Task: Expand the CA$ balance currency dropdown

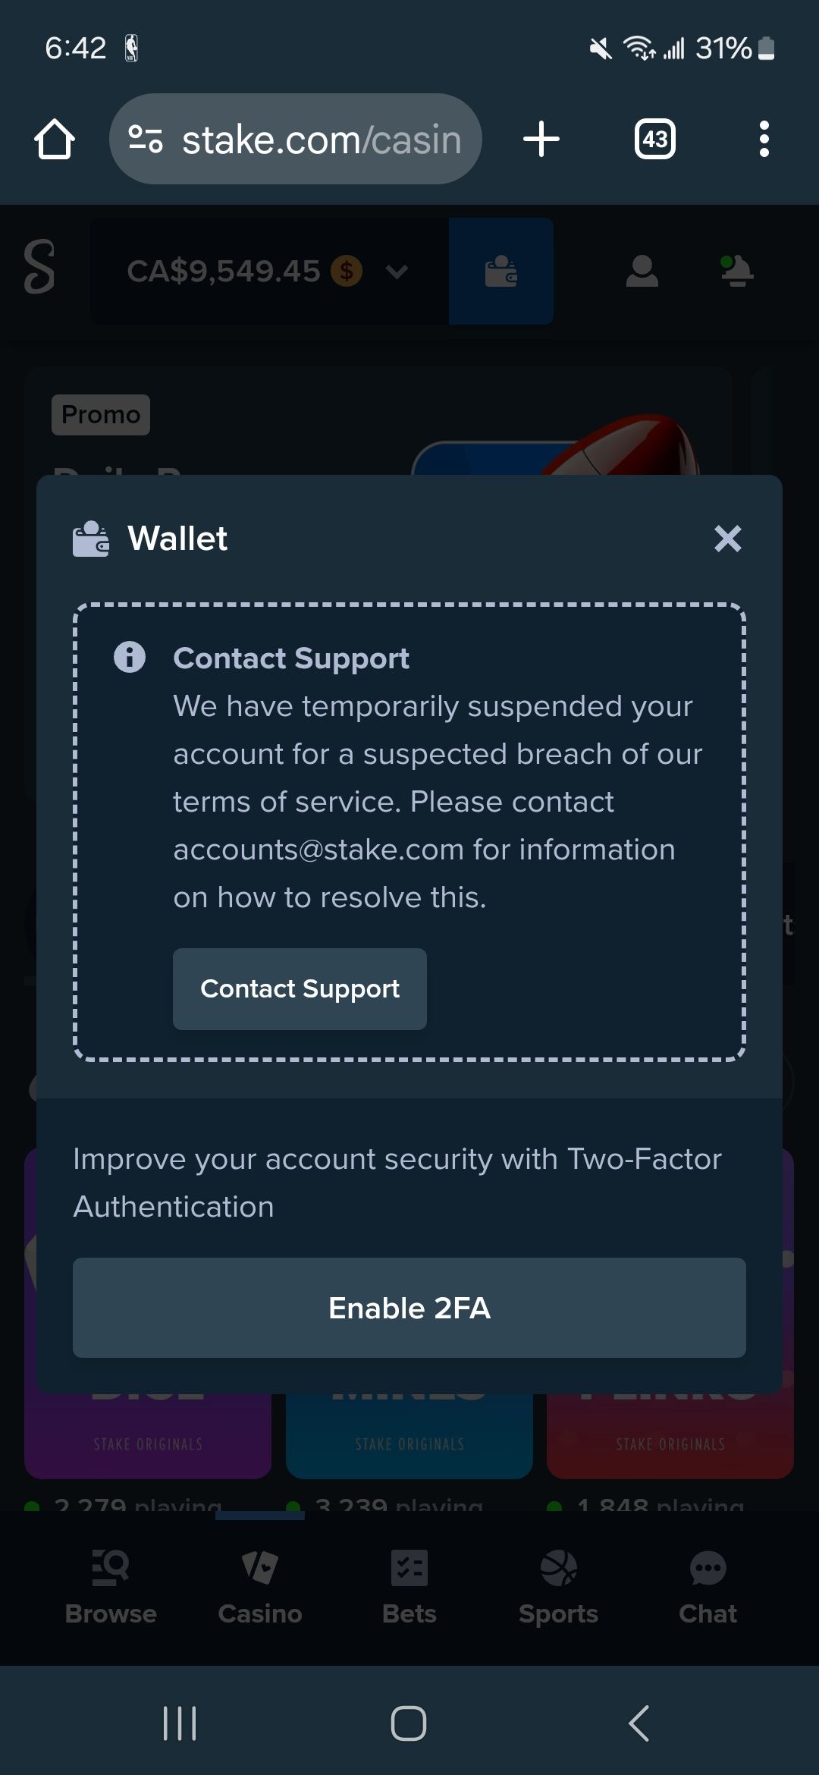Action: [397, 272]
